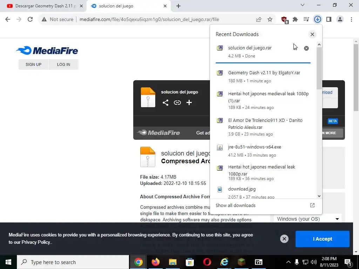Close the solucion del juego tab
The height and width of the screenshot is (269, 359).
click(x=165, y=6)
